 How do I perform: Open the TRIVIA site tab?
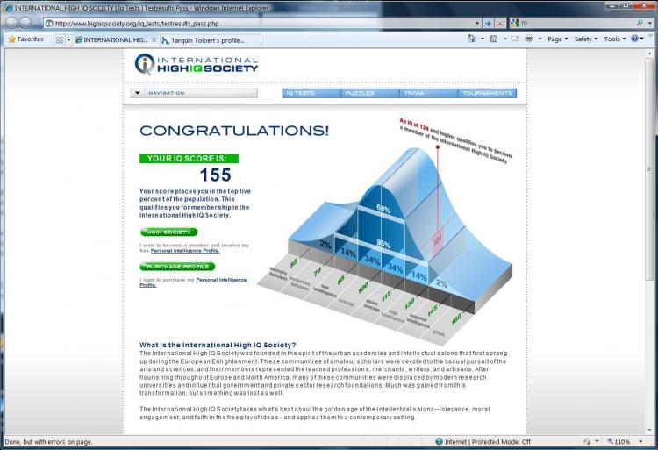coord(428,93)
